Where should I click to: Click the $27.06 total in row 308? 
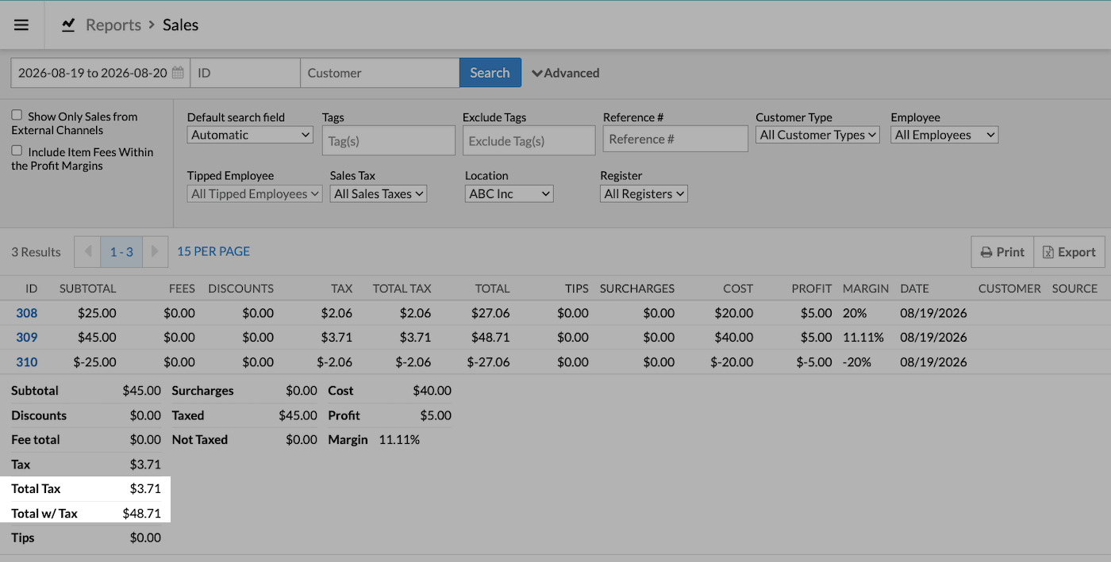[489, 313]
